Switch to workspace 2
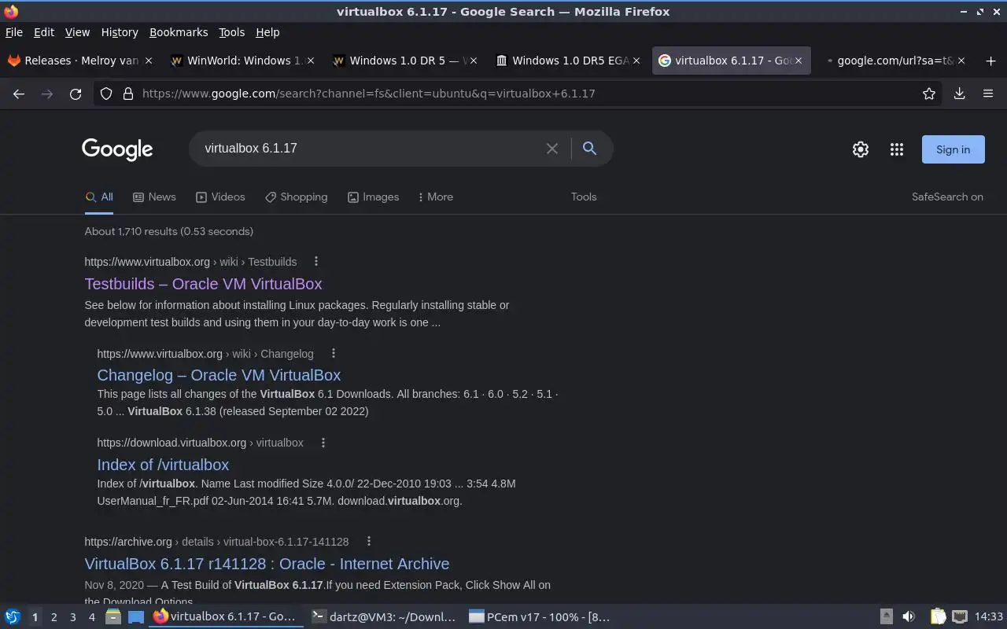Image resolution: width=1007 pixels, height=629 pixels. (54, 617)
